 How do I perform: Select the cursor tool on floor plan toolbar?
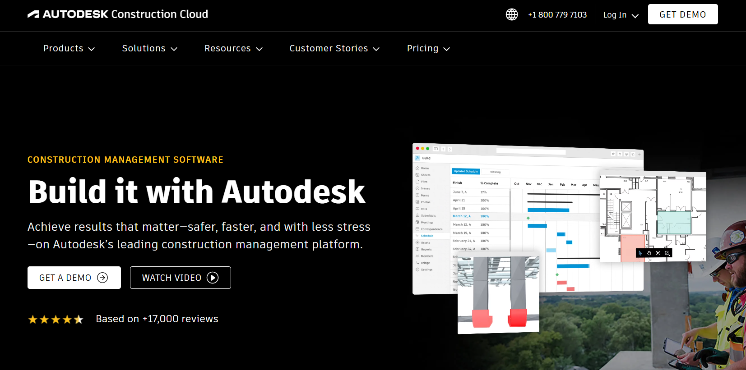click(x=640, y=253)
